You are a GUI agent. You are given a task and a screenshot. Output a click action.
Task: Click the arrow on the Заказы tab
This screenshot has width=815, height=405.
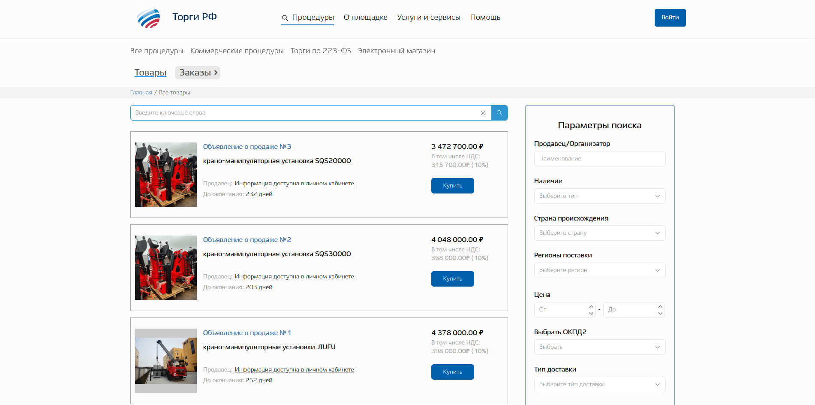[x=216, y=73]
